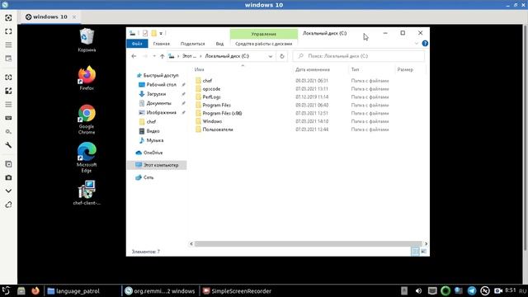This screenshot has width=528, height=297.
Task: Switch to details view layout icon
Action: pos(415,252)
